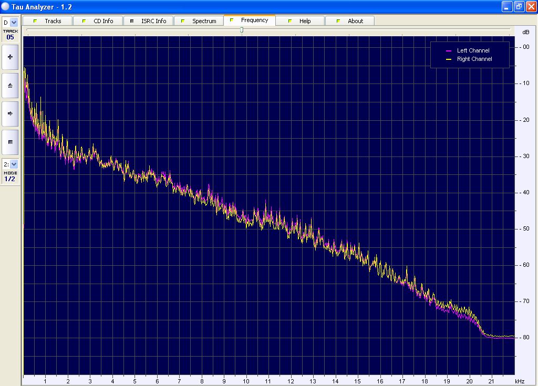
Task: Open the Help tab
Action: pos(305,21)
